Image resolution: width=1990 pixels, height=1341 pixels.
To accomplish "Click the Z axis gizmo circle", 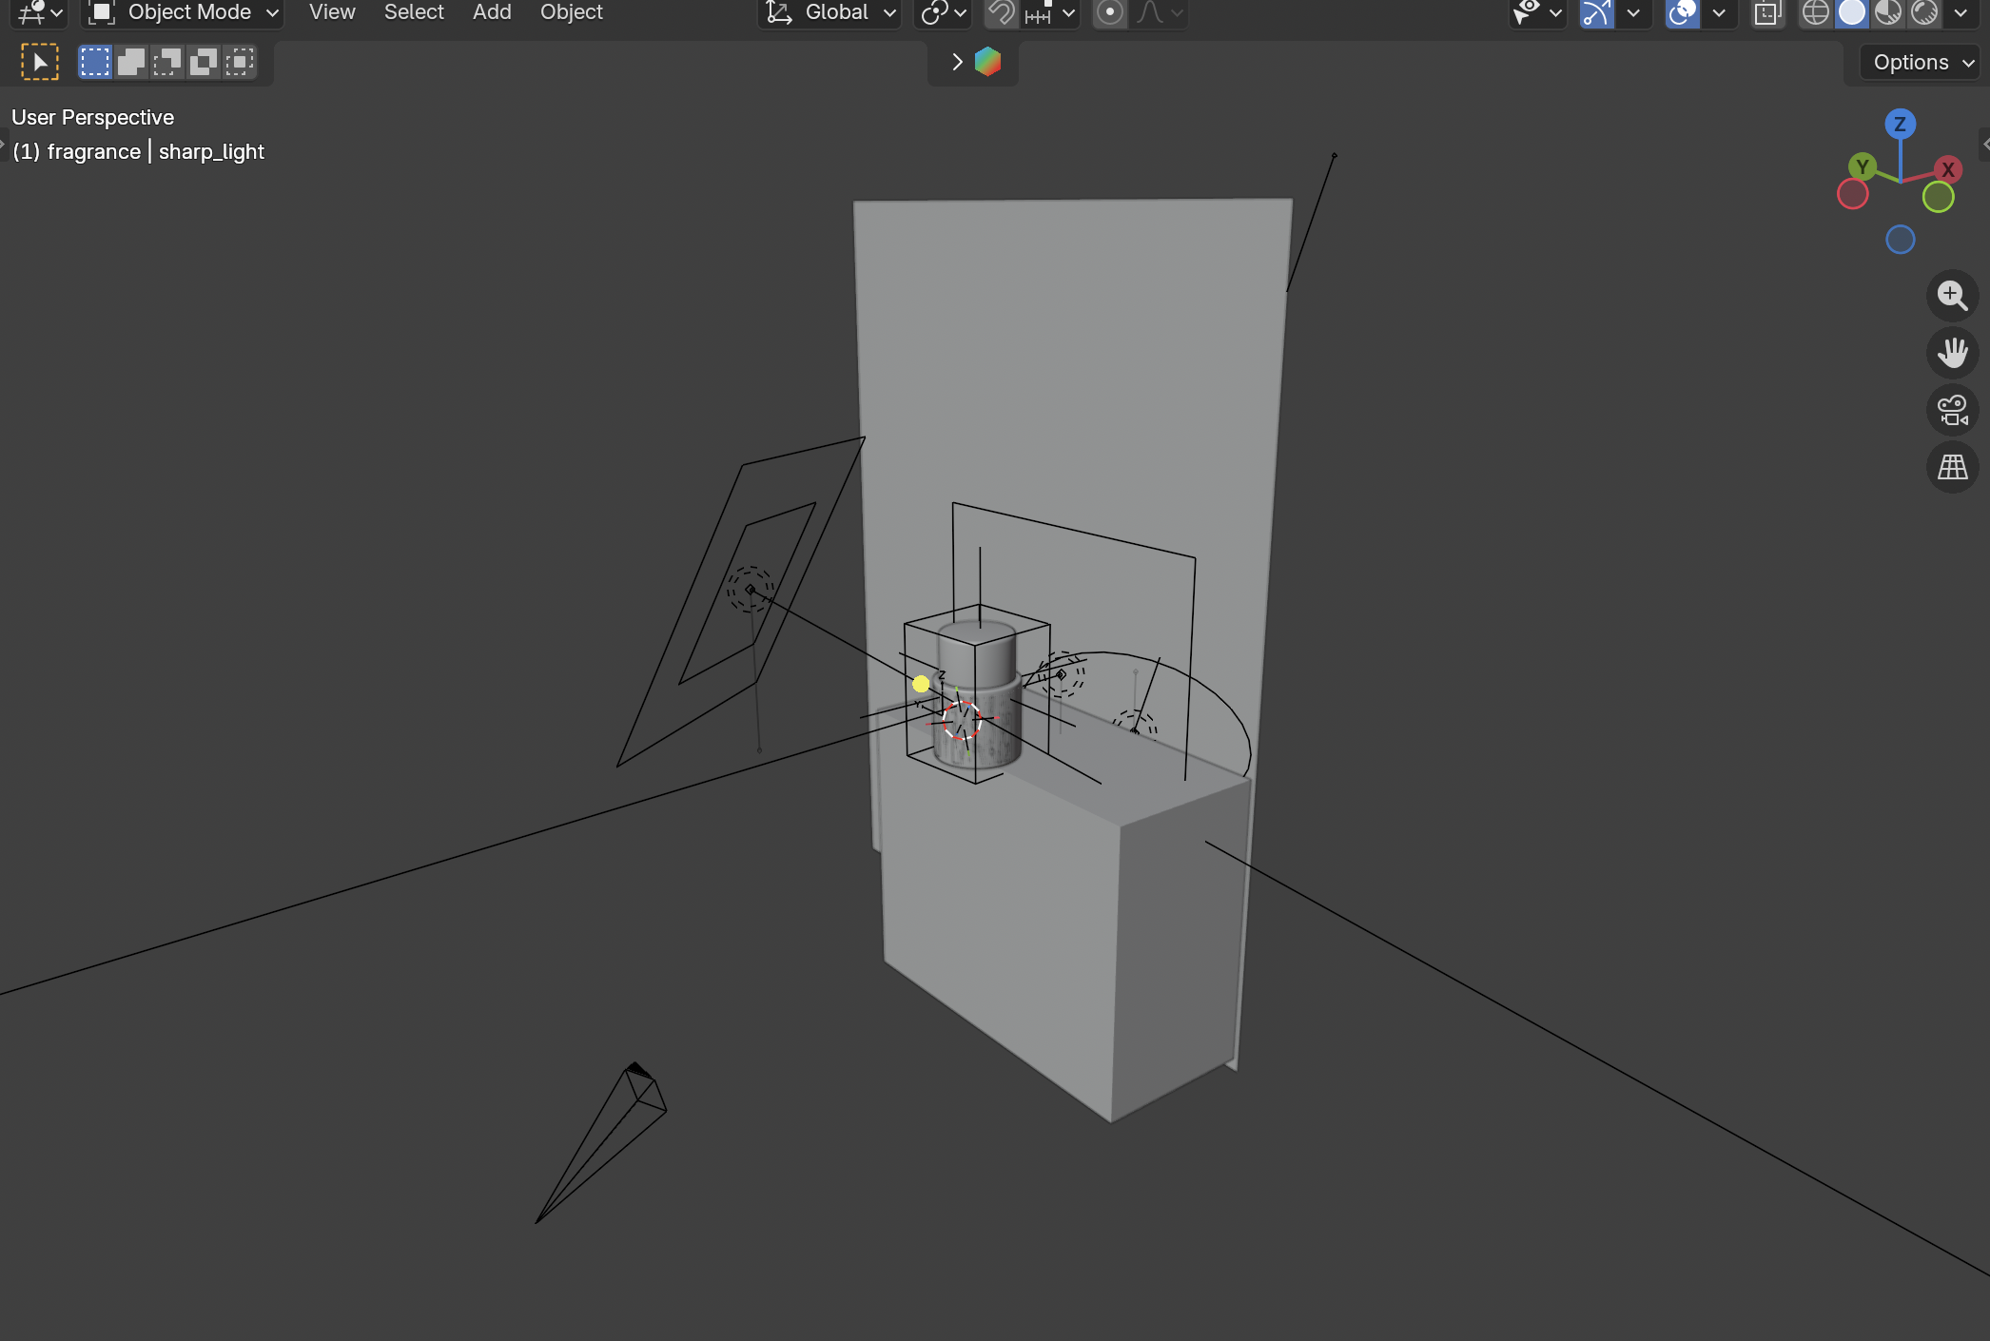I will coord(1900,124).
